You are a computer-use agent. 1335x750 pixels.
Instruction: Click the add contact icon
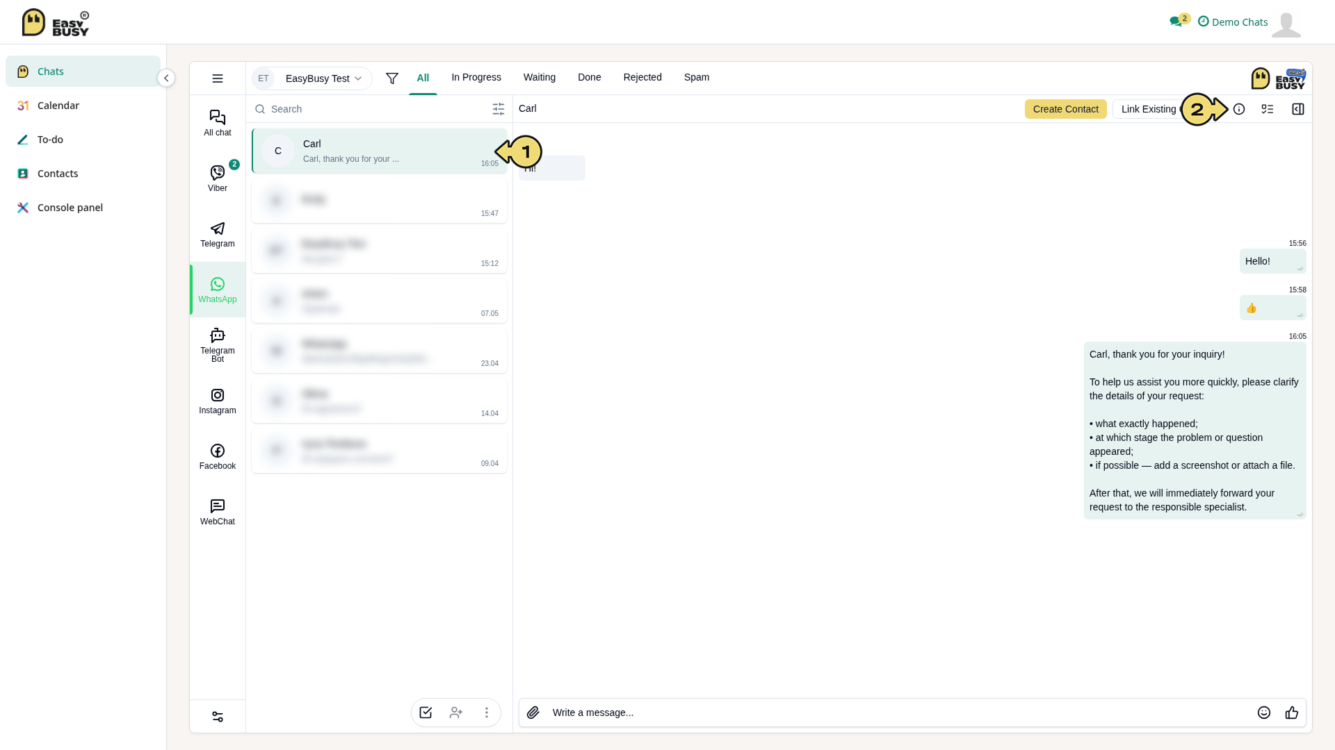click(x=456, y=712)
